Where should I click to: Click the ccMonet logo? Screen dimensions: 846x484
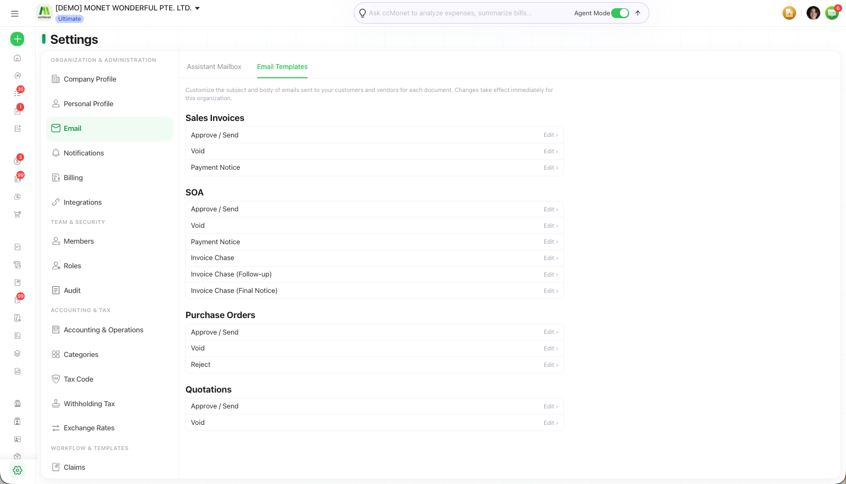[x=44, y=12]
